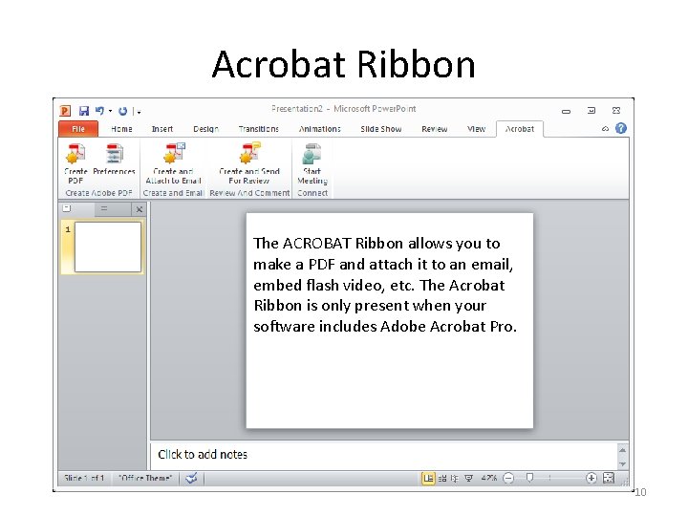Image resolution: width=688 pixels, height=516 pixels.
Task: Click notes pane scroll down arrow
Action: coord(622,463)
